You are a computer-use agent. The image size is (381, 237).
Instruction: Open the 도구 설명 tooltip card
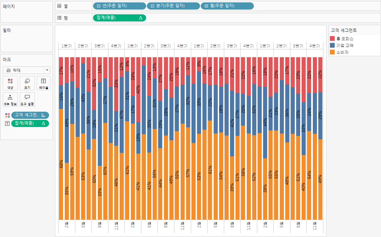click(27, 99)
